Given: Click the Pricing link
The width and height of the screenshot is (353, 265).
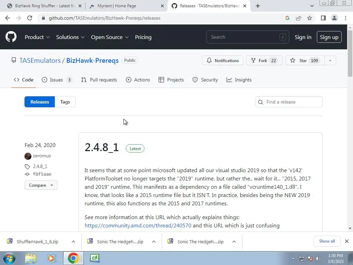Looking at the screenshot, I should click(x=143, y=37).
